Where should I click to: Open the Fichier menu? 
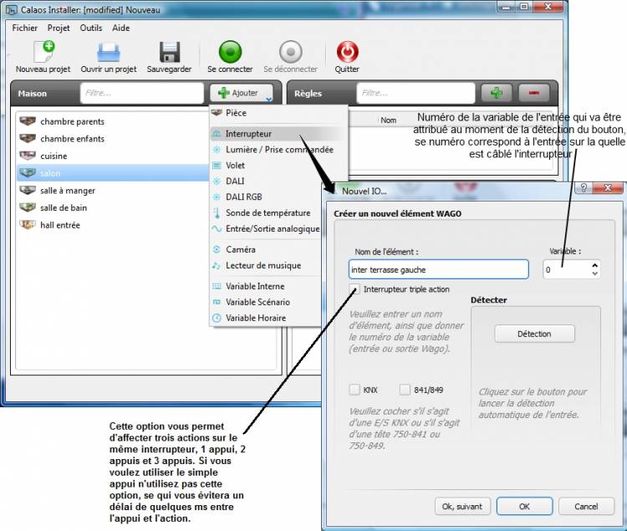[25, 28]
